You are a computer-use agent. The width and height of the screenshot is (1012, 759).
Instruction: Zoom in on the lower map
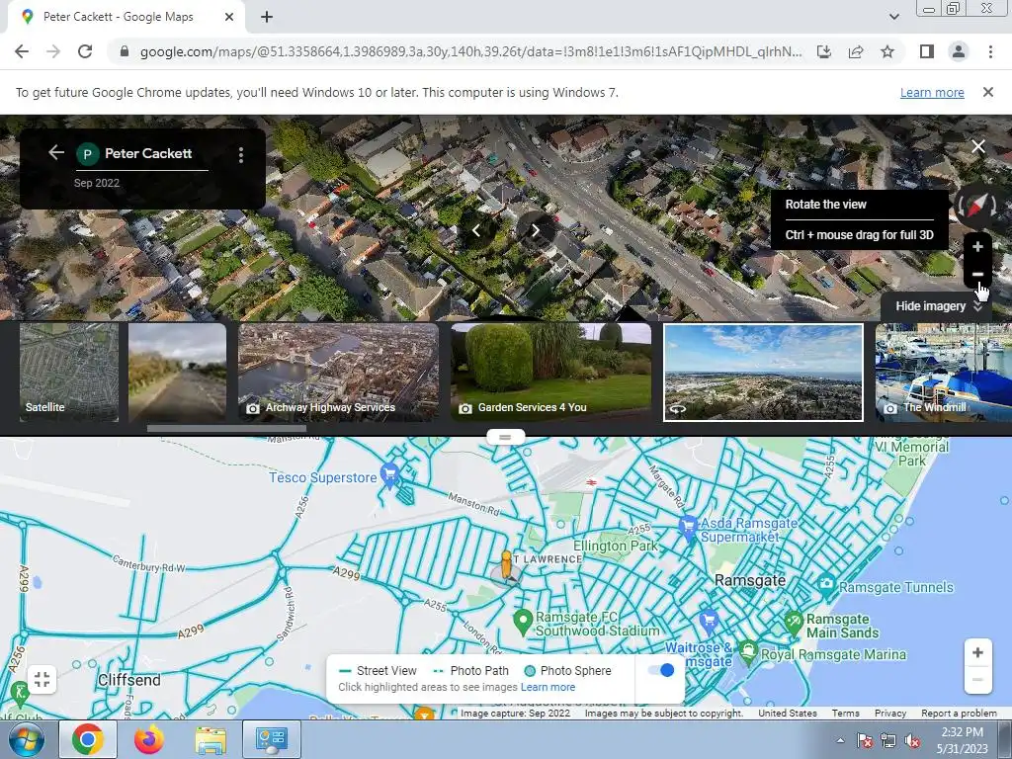(x=977, y=652)
